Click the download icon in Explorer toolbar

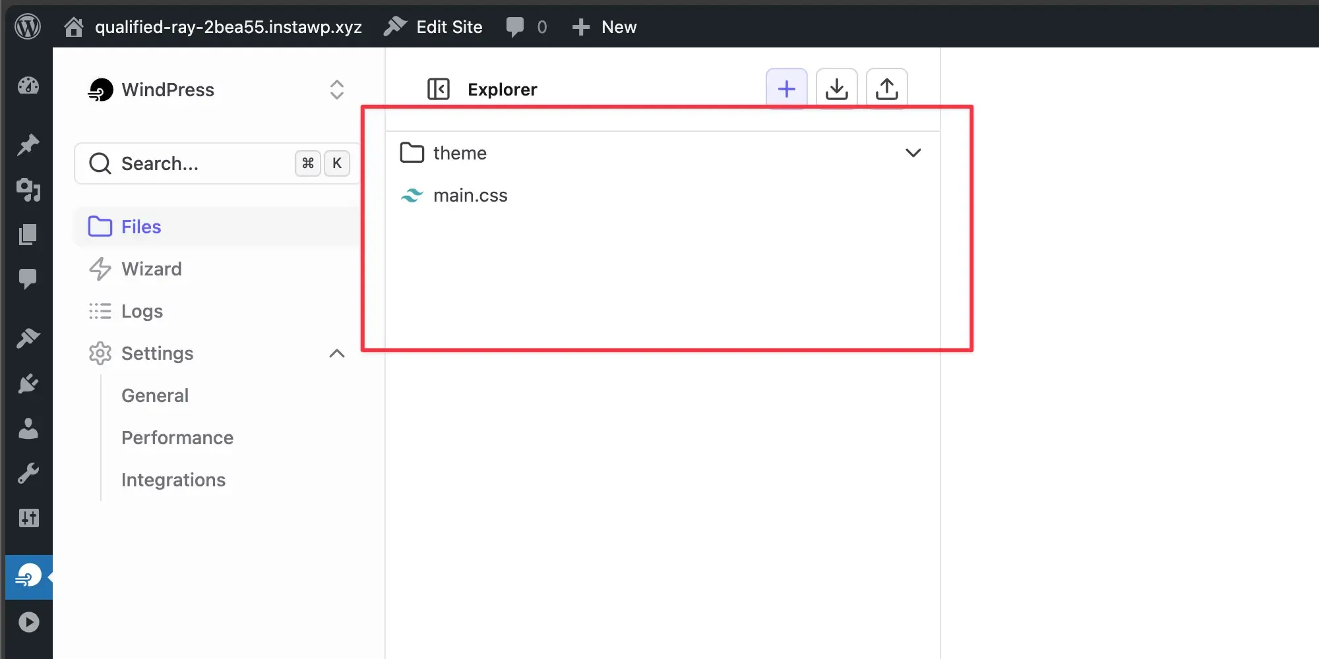(x=836, y=88)
